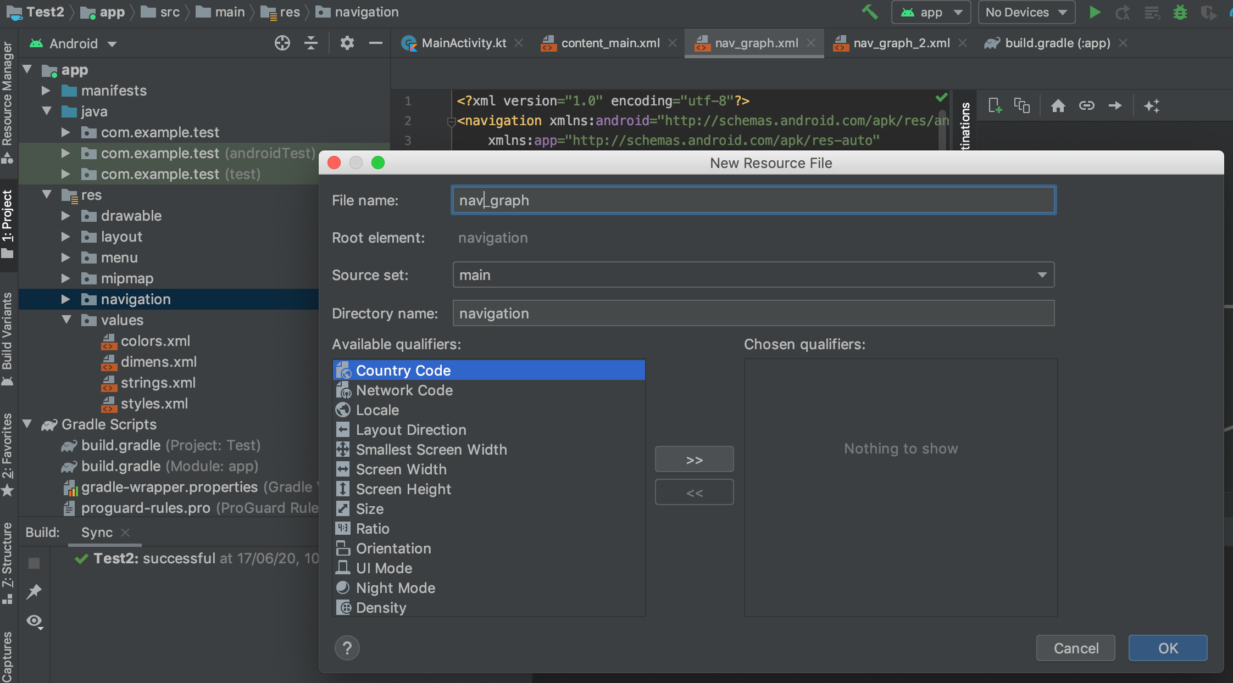Select the Locale qualifier
1233x683 pixels.
pyautogui.click(x=488, y=410)
